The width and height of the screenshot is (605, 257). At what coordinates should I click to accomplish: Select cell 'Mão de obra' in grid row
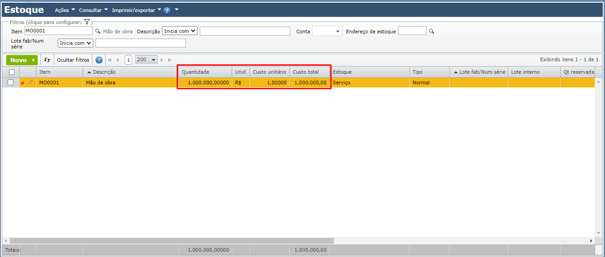(130, 83)
